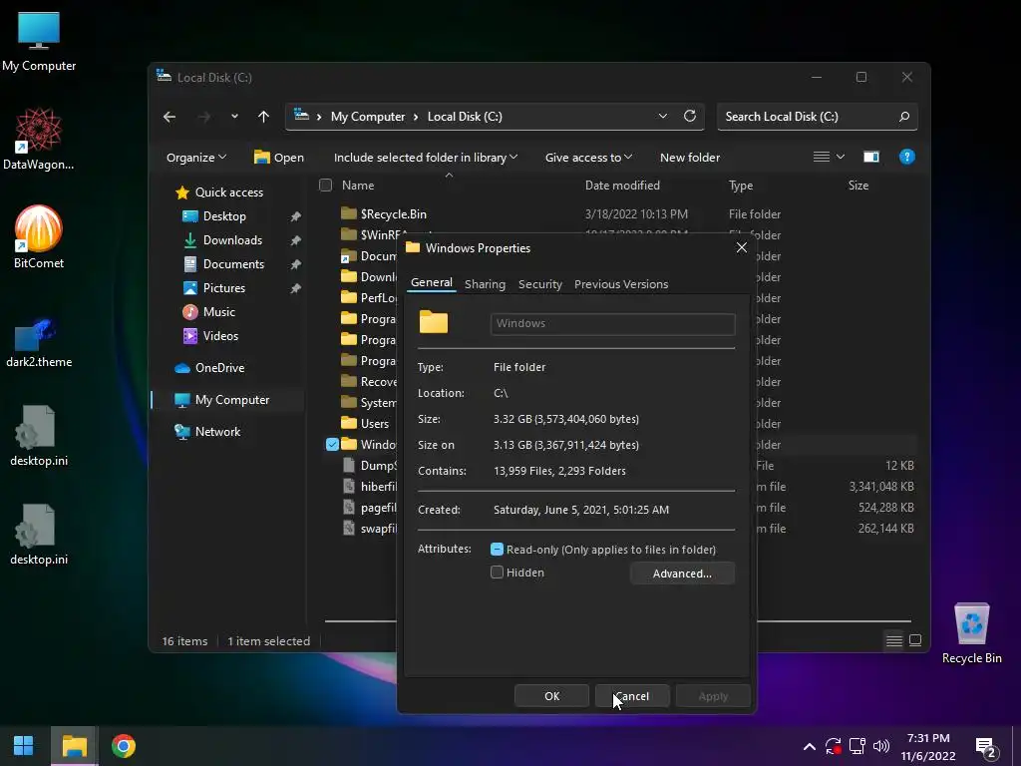Open notification center icon

(x=986, y=747)
